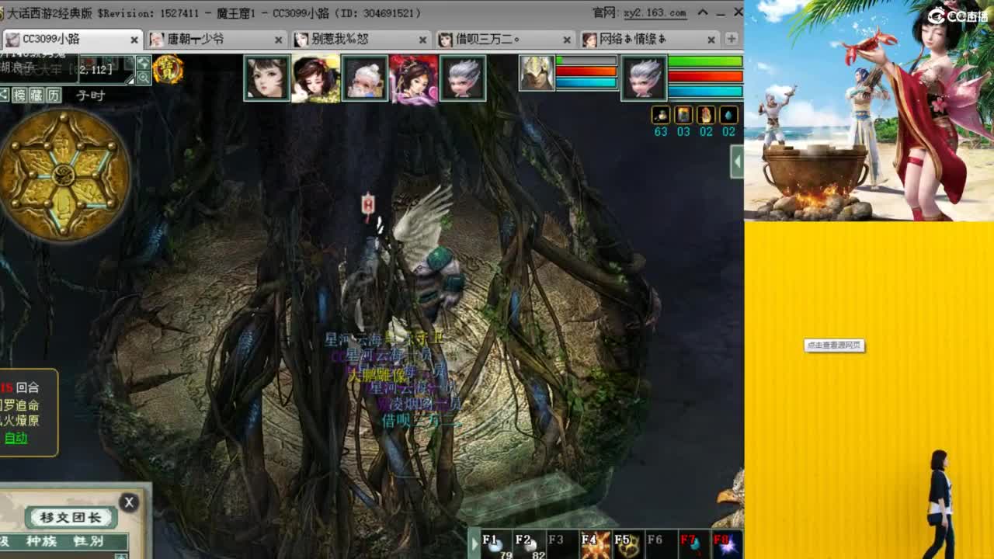Image resolution: width=994 pixels, height=559 pixels.
Task: Click the 种族 column header
Action: pos(40,541)
